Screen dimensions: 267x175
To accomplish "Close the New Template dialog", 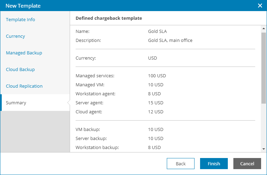I will [x=260, y=6].
